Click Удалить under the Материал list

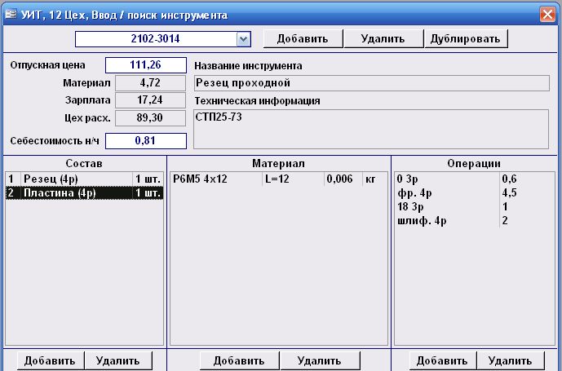319,361
